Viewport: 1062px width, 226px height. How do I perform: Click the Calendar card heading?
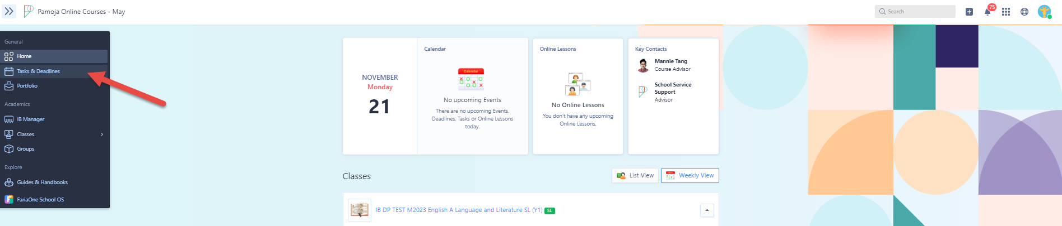coord(435,49)
